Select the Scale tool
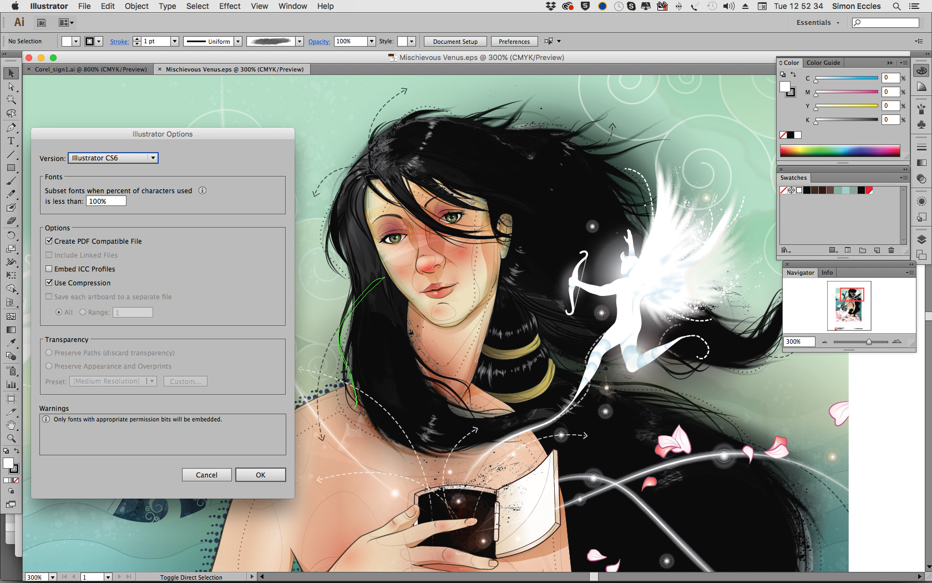This screenshot has width=932, height=583. tap(11, 248)
